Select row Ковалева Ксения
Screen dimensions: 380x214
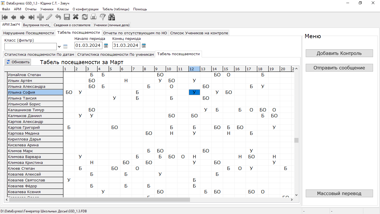click(35, 192)
